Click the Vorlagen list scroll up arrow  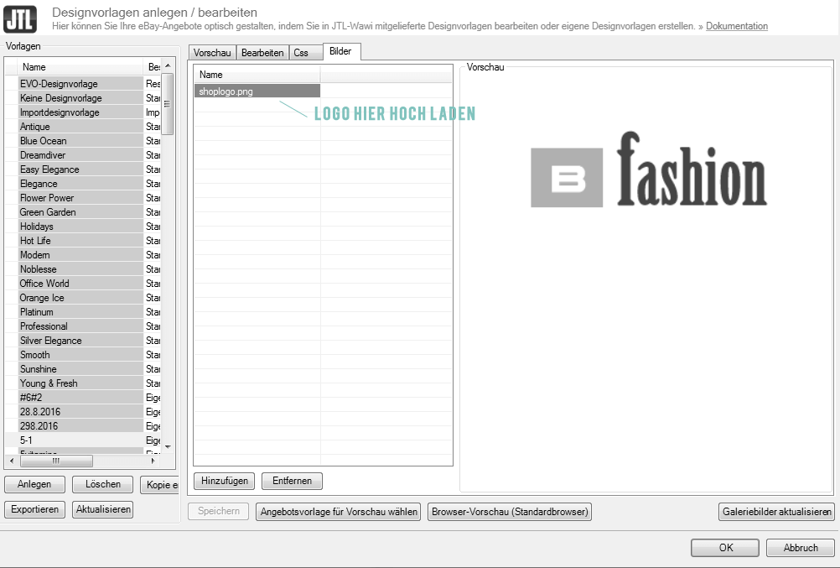coord(168,65)
